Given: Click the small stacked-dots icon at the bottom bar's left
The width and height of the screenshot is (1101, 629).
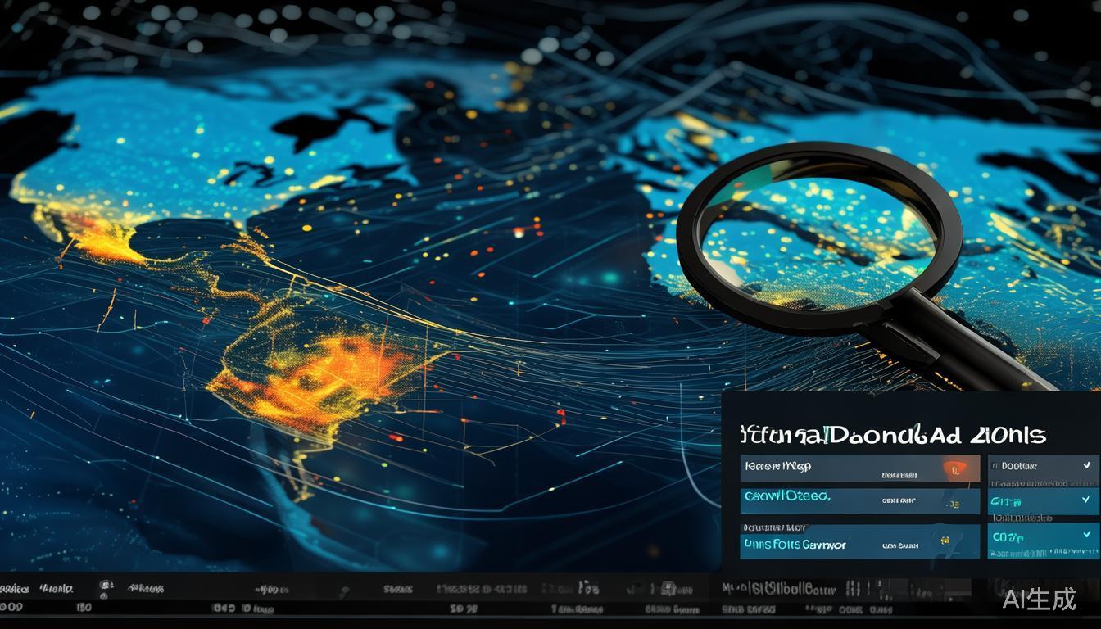Looking at the screenshot, I should pos(106,587).
